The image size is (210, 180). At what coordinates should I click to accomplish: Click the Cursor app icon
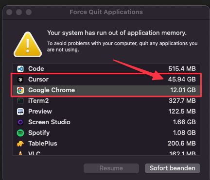click(x=20, y=80)
